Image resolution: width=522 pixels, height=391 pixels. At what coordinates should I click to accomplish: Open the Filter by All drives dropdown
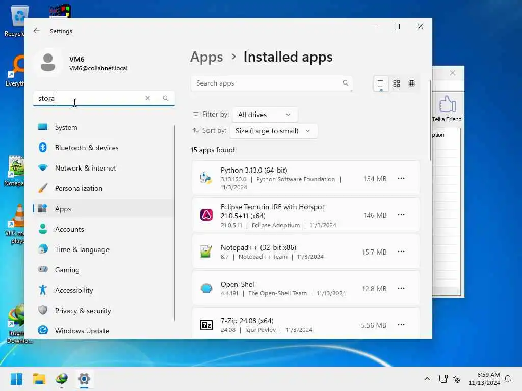tap(265, 115)
